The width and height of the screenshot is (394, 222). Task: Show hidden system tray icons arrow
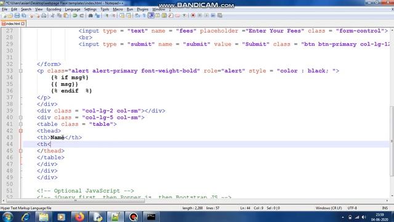click(343, 217)
